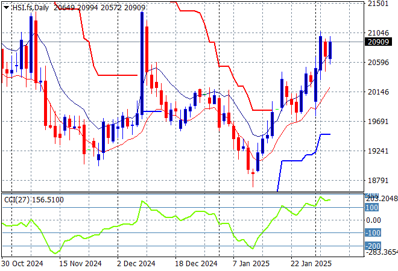Image resolution: width=398 pixels, height=271 pixels.
Task: Select the 15 Nov 2024 date marker
Action: click(81, 263)
